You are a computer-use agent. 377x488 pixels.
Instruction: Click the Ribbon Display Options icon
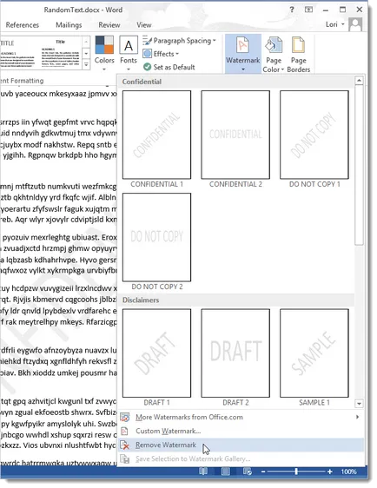click(308, 10)
